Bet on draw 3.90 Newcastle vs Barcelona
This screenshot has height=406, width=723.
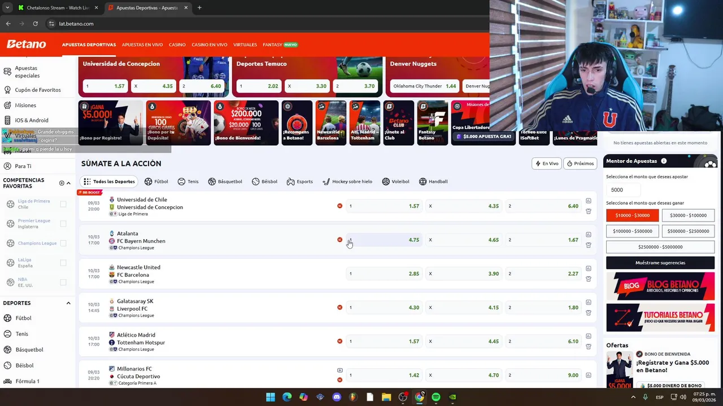[x=463, y=273]
